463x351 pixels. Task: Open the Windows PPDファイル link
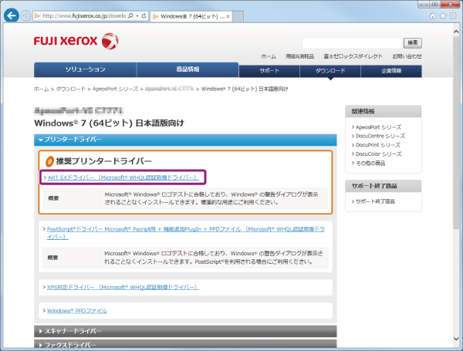[x=77, y=310]
